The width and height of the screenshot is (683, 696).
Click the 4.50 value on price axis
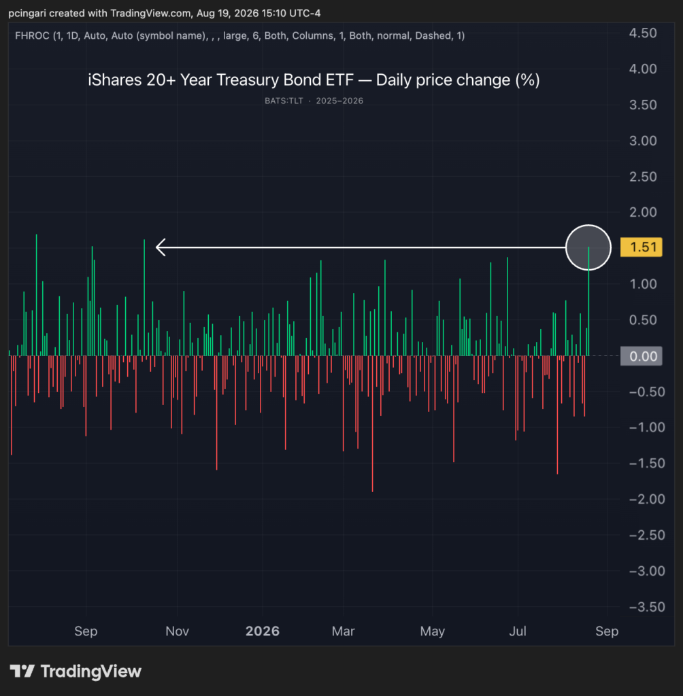tap(643, 33)
